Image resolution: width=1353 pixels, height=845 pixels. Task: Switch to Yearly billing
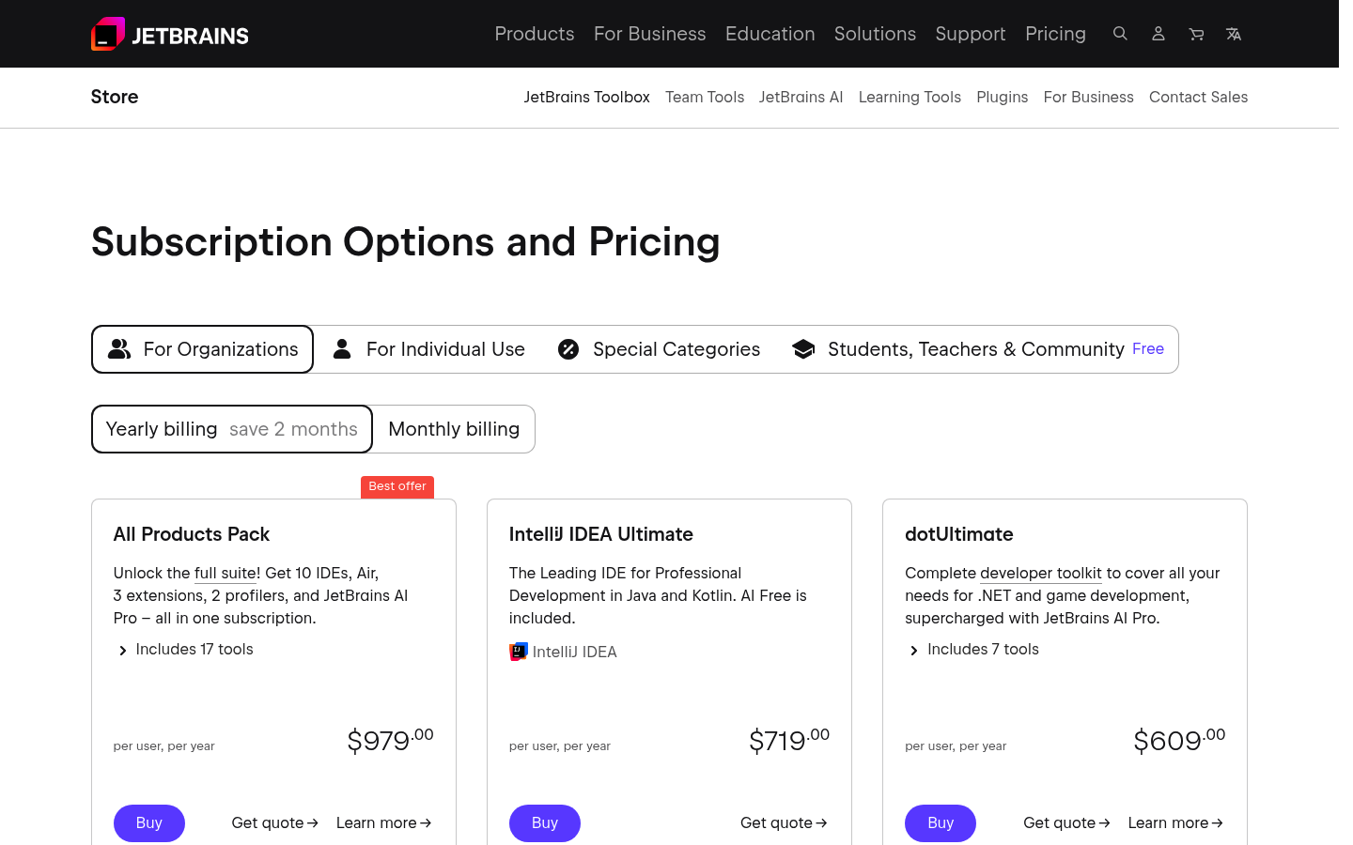tap(232, 429)
